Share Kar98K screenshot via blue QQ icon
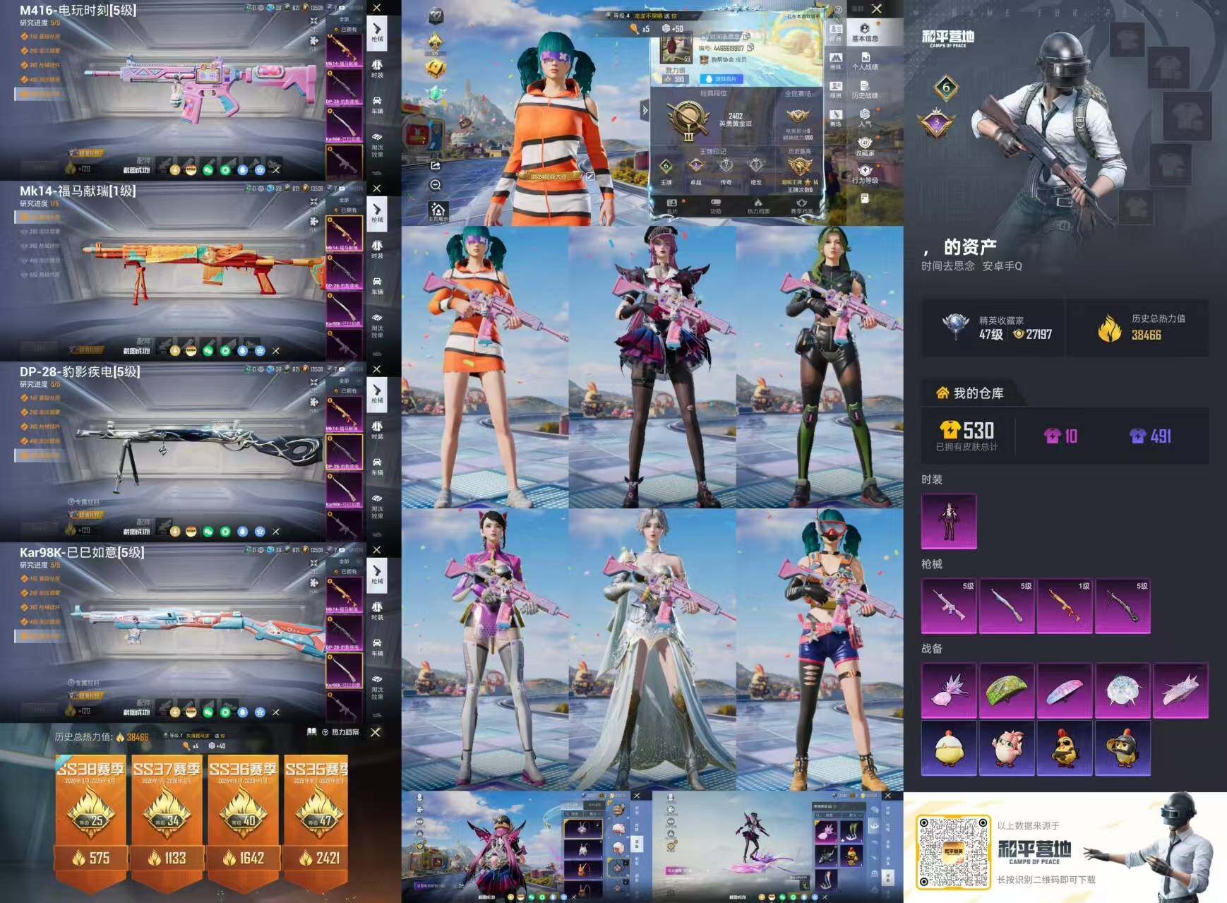The width and height of the screenshot is (1227, 903). click(x=243, y=712)
